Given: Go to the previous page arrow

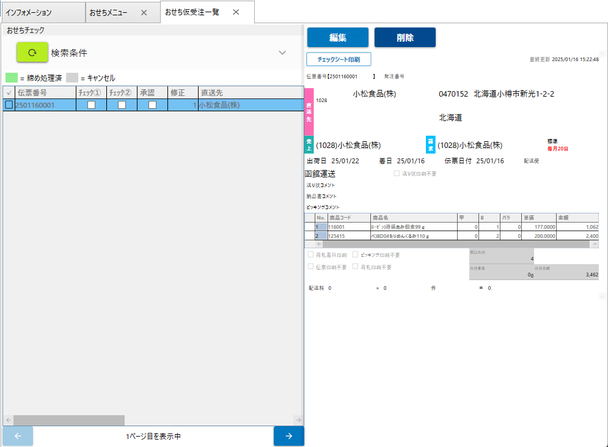Looking at the screenshot, I should point(18,436).
